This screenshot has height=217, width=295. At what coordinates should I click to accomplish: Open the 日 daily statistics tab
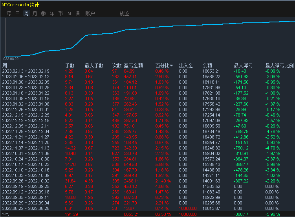(x=17, y=13)
